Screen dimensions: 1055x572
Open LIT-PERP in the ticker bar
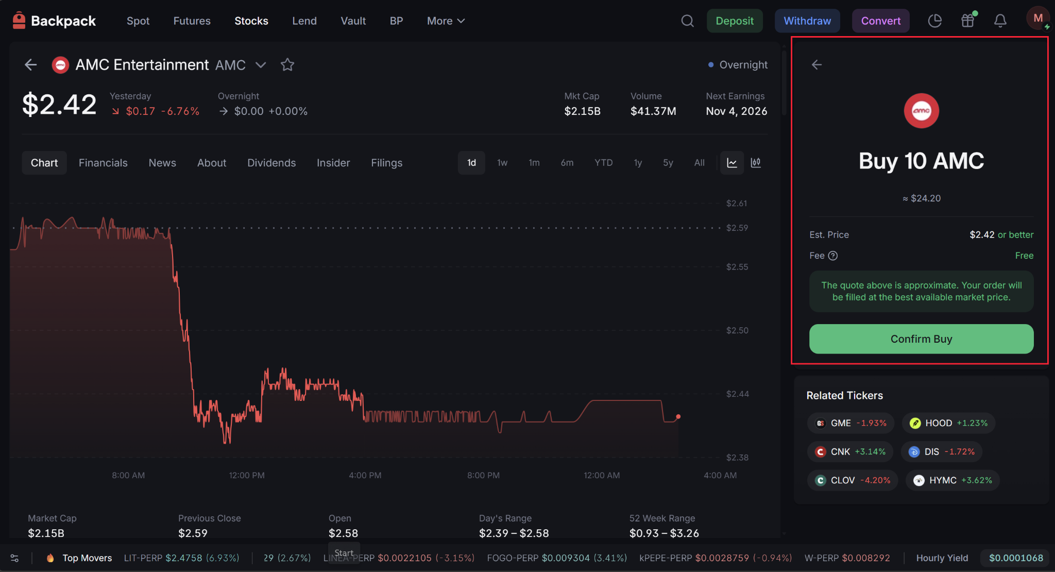[181, 558]
